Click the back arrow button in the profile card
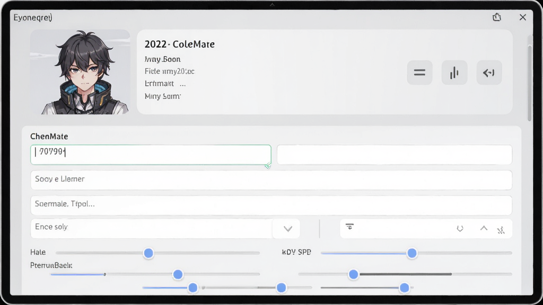Viewport: 543px width, 305px height. (489, 73)
